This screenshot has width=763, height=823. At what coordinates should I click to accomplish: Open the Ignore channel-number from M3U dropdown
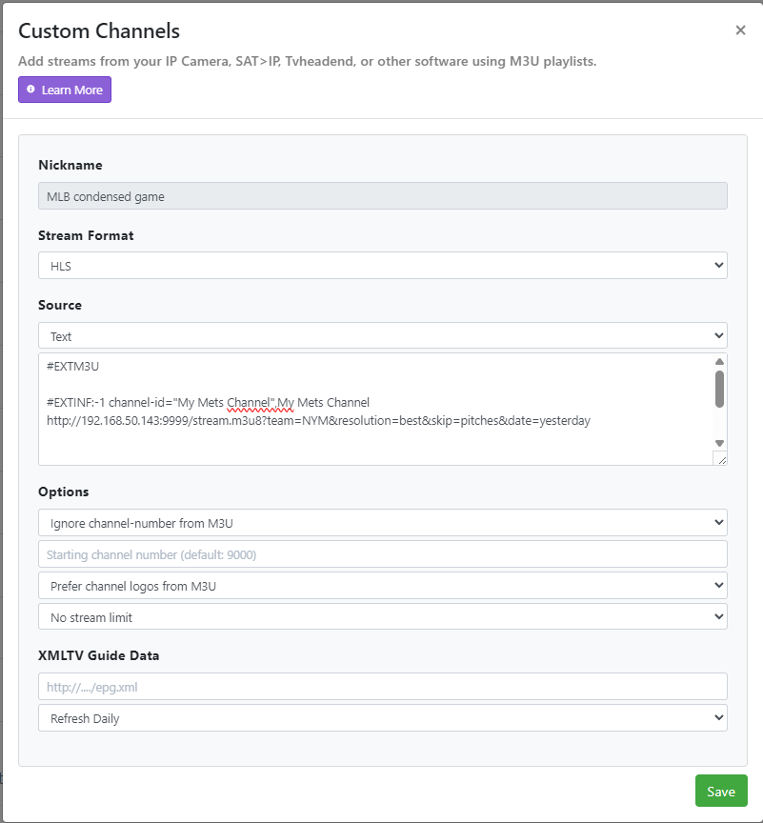(x=382, y=523)
